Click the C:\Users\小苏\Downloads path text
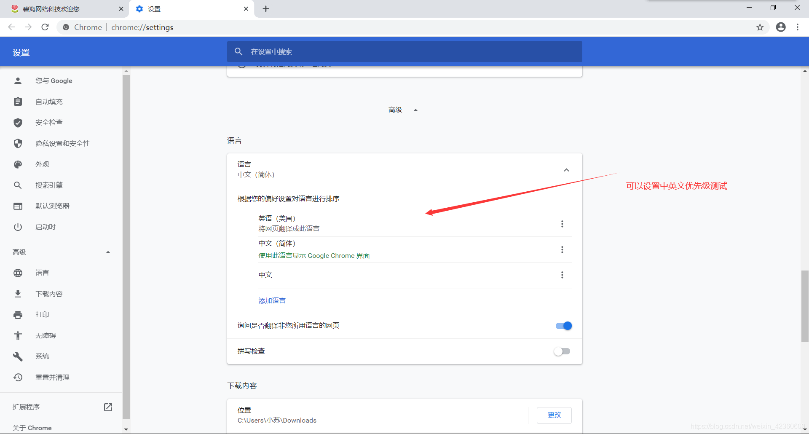809x434 pixels. tap(277, 421)
